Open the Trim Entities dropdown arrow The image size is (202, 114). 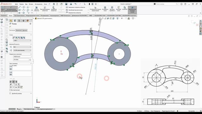click(37, 13)
